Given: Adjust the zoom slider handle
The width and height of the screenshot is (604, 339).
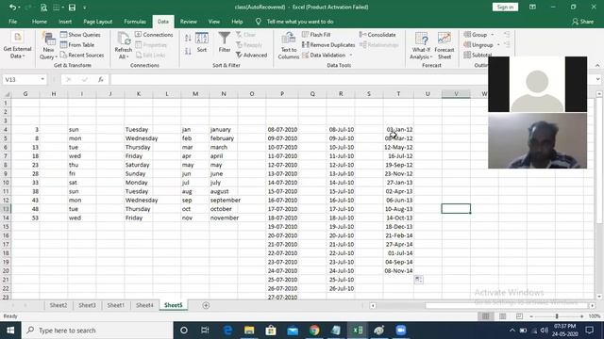Looking at the screenshot, I should (557, 316).
